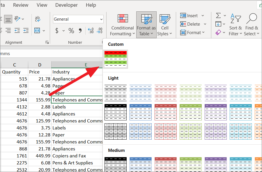Select column C header
Viewport: 262px width, 172px height.
(15, 65)
